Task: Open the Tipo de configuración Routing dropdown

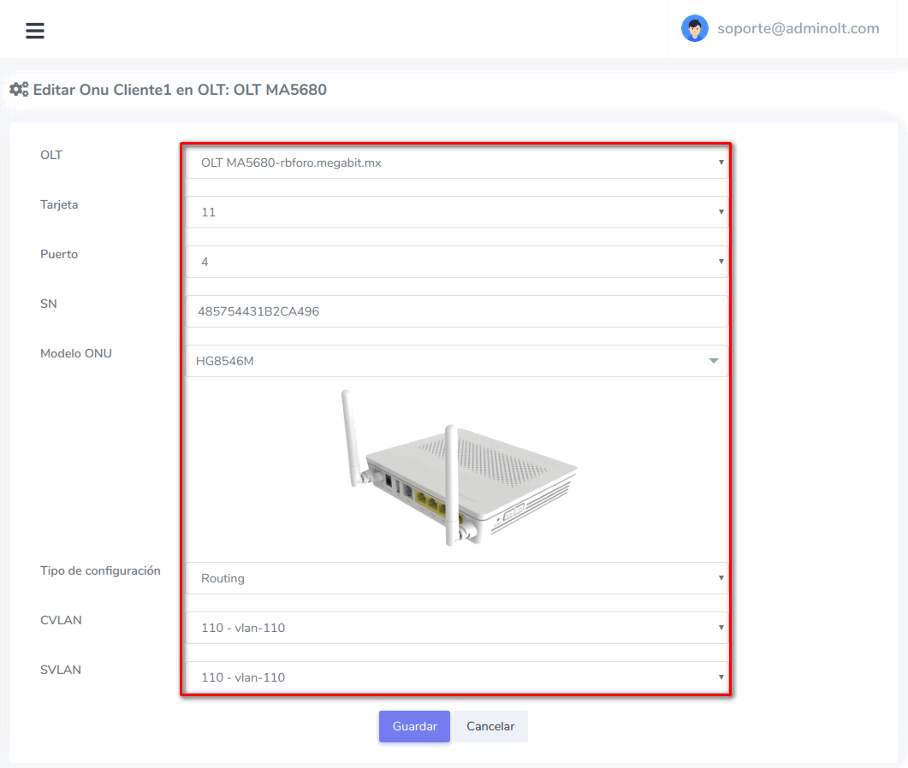Action: coord(456,578)
